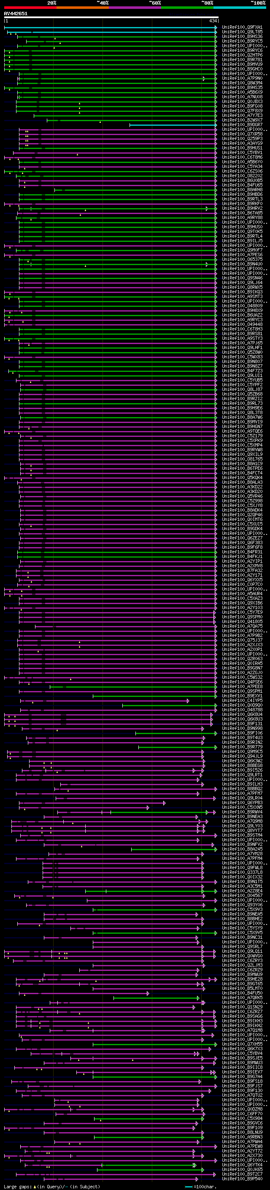
Task: Open UniRef100_O49448 entry
Action: 242,324
